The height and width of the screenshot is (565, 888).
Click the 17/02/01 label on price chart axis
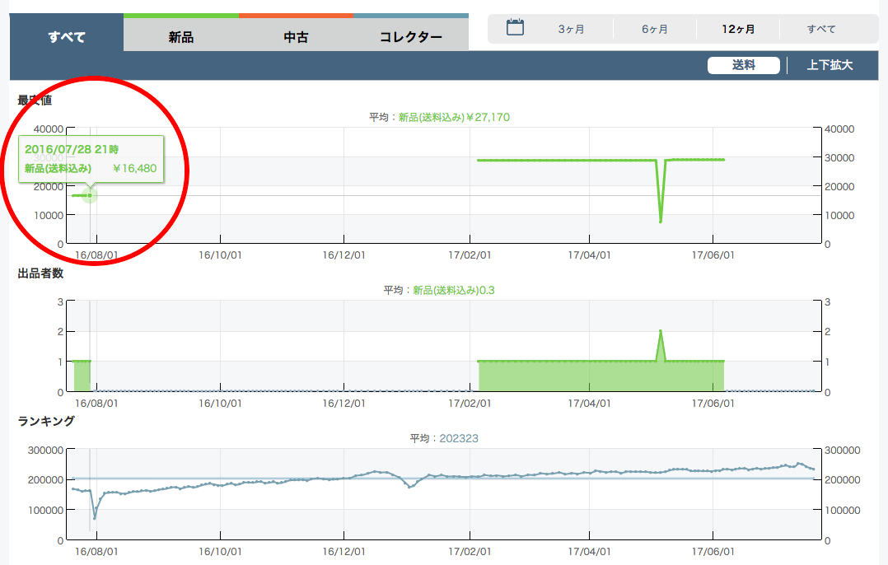coord(472,255)
